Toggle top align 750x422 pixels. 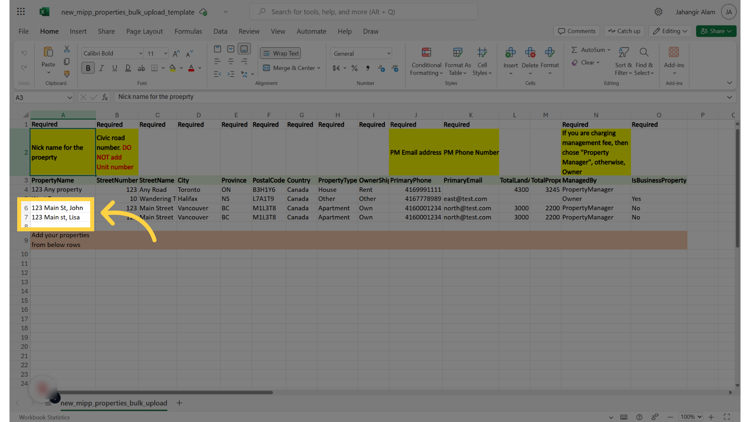tap(218, 49)
